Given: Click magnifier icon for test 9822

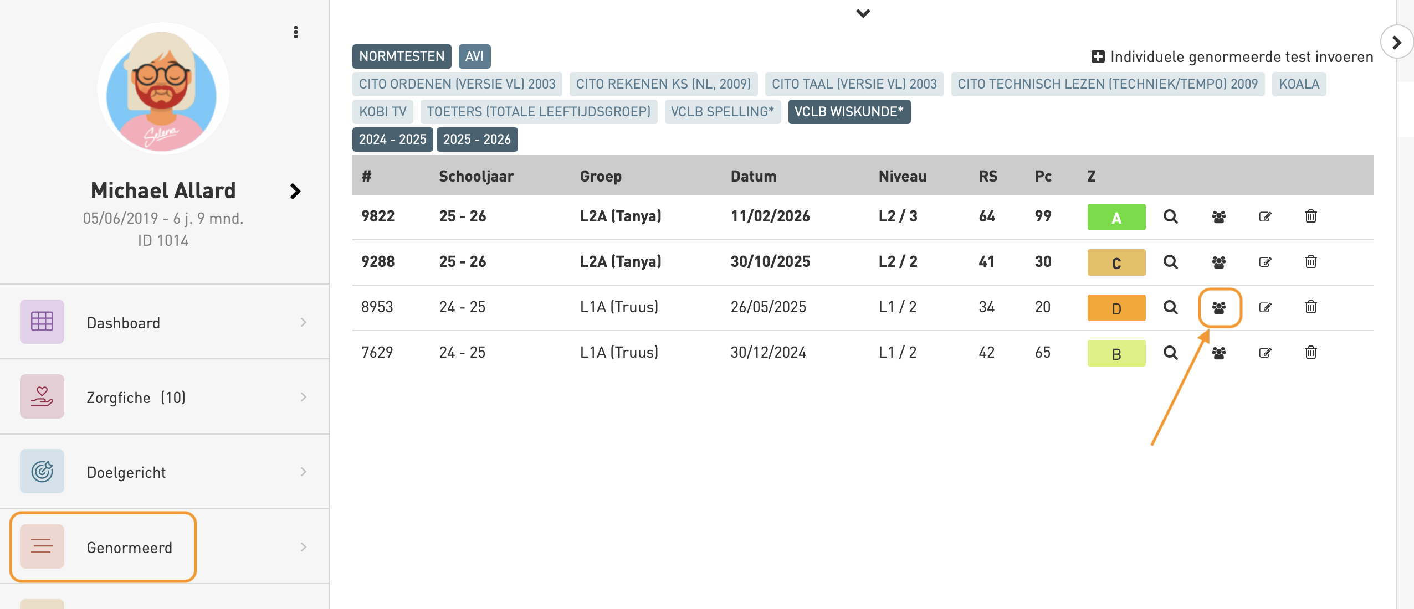Looking at the screenshot, I should click(1170, 216).
